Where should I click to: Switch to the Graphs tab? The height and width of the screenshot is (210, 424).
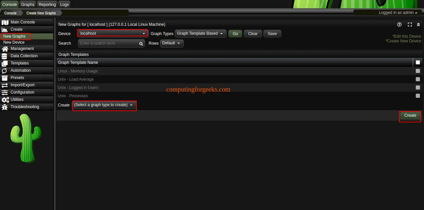click(27, 4)
